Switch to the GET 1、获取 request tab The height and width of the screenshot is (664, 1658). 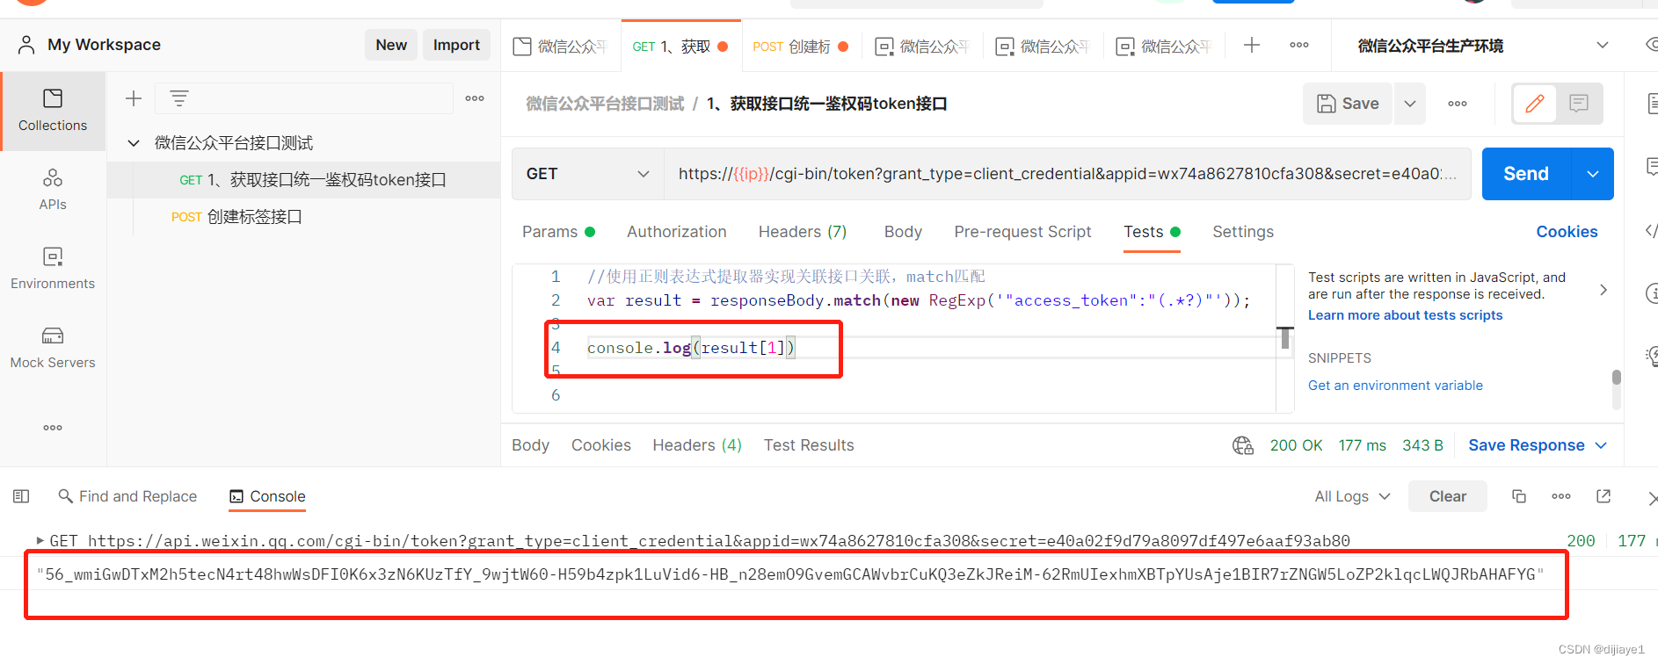click(x=680, y=46)
